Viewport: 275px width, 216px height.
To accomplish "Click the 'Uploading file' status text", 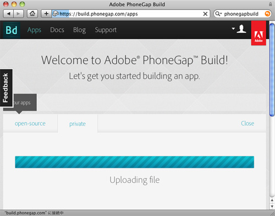I will click(x=135, y=180).
